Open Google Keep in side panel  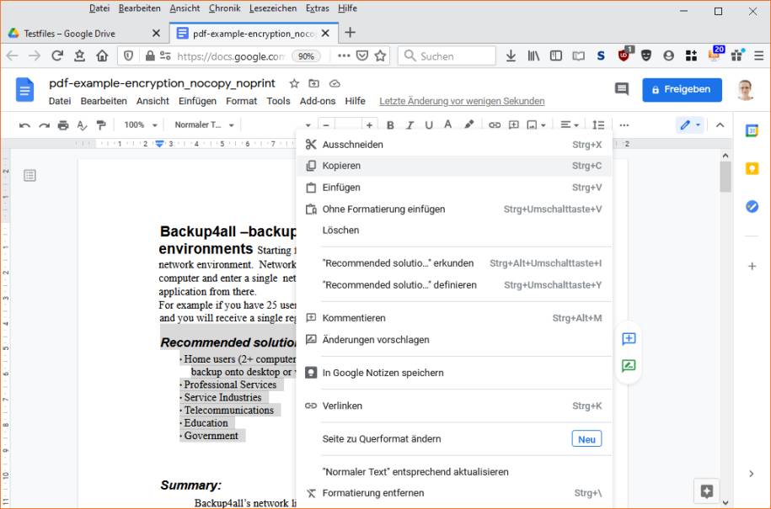coord(752,169)
